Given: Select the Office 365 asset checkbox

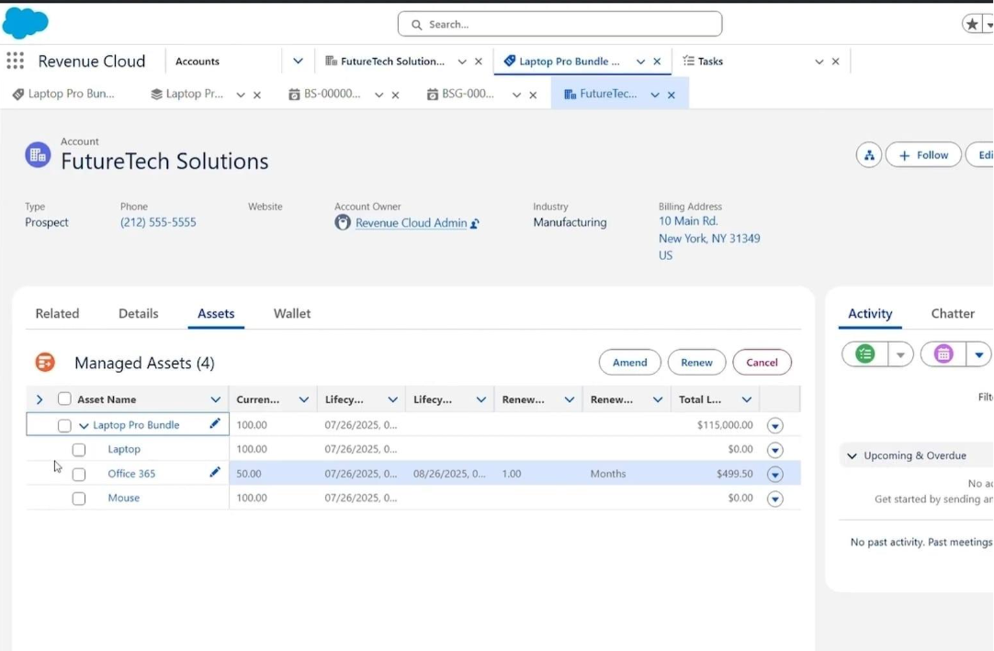Looking at the screenshot, I should tap(79, 475).
